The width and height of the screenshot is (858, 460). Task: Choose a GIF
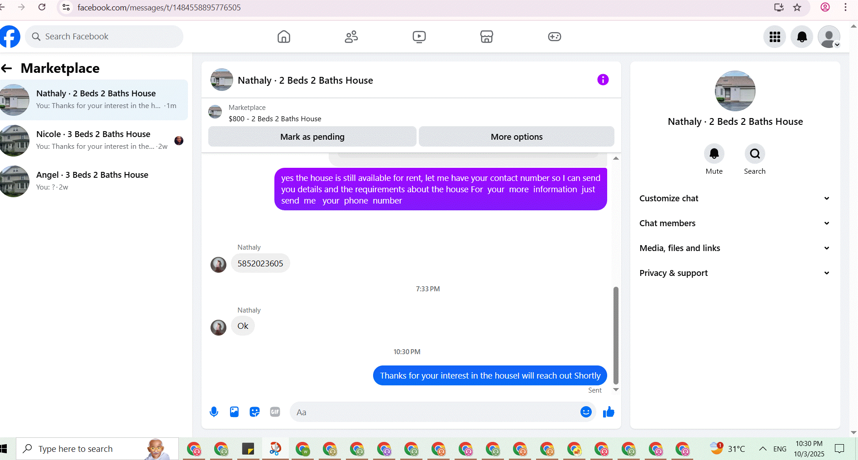275,412
